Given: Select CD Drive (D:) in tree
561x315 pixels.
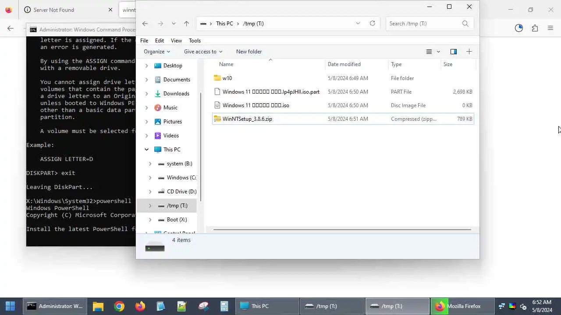Looking at the screenshot, I should 181,192.
